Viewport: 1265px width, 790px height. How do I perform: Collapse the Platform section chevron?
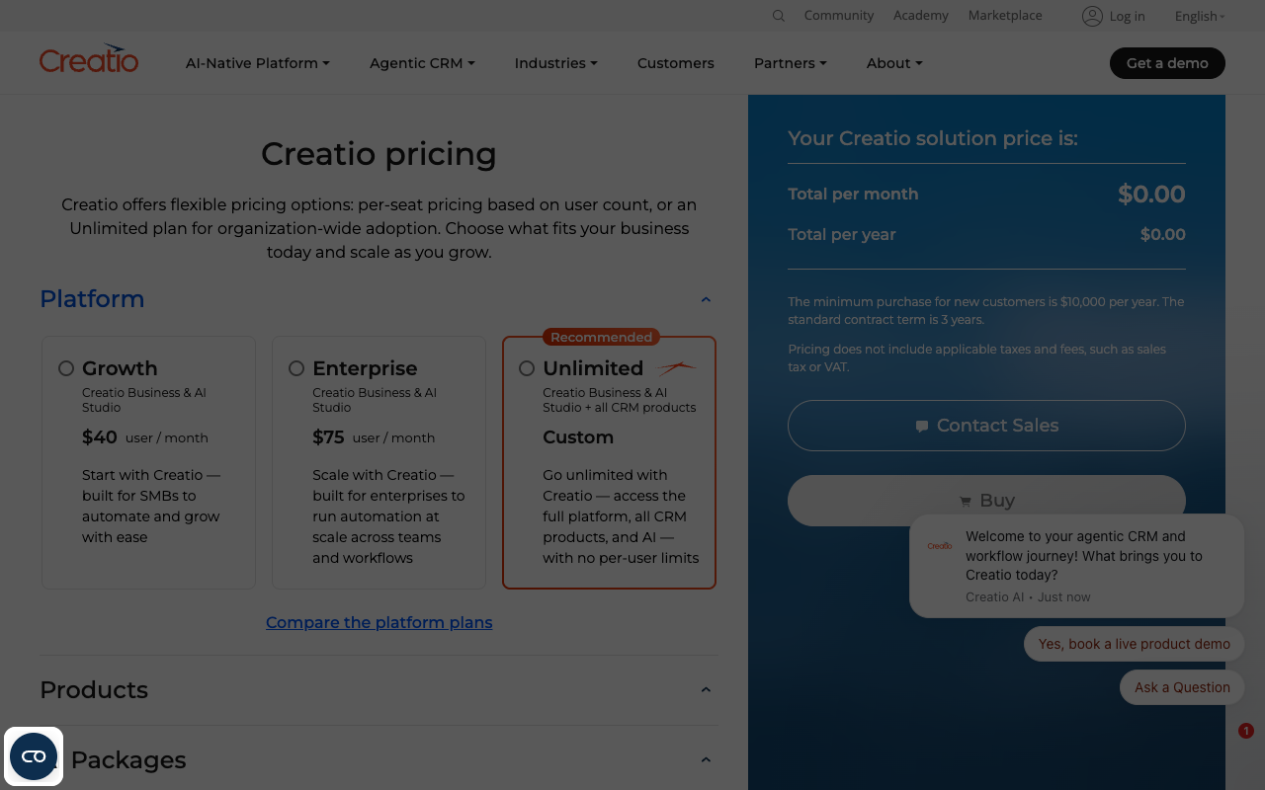pyautogui.click(x=706, y=299)
